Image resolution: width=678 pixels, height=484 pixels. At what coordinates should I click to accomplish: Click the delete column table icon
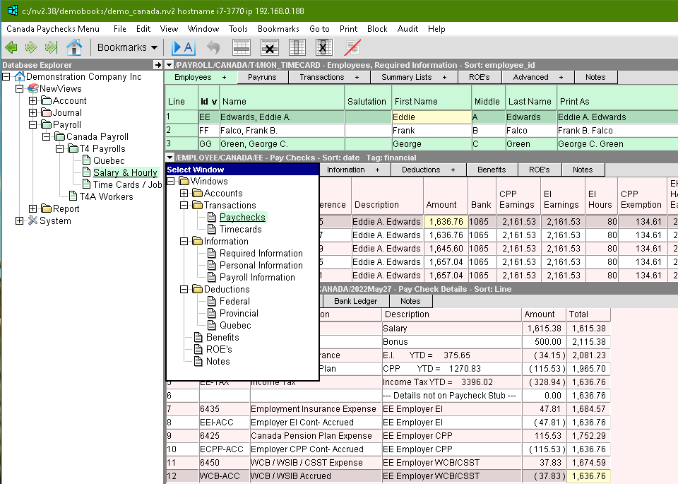point(323,48)
